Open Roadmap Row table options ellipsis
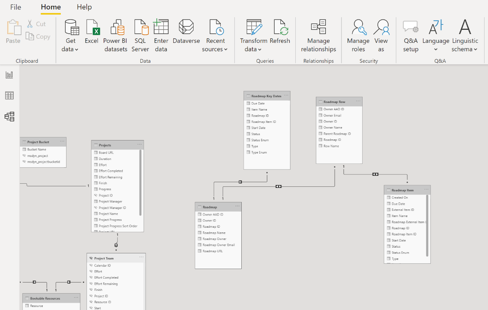The image size is (488, 310). point(358,101)
